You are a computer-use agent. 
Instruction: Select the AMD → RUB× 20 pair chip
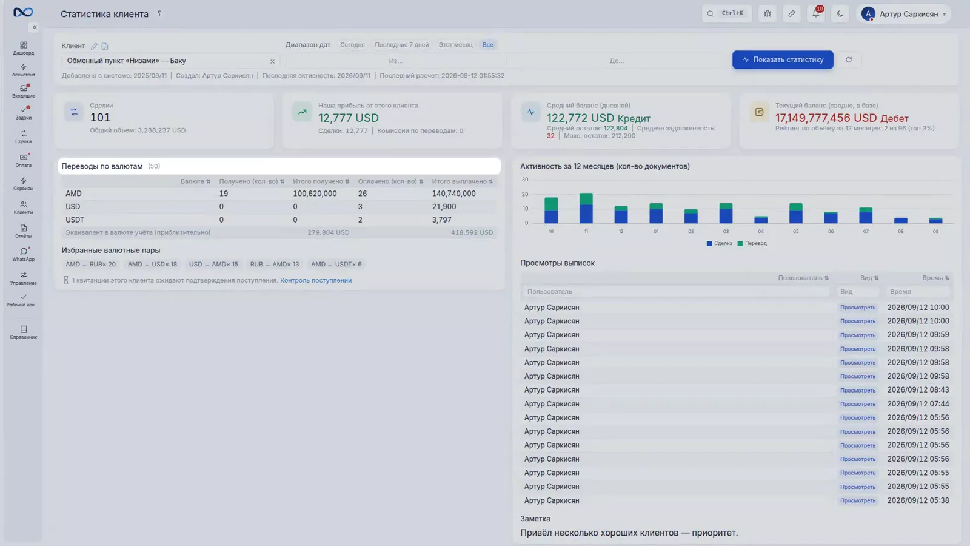click(x=90, y=265)
